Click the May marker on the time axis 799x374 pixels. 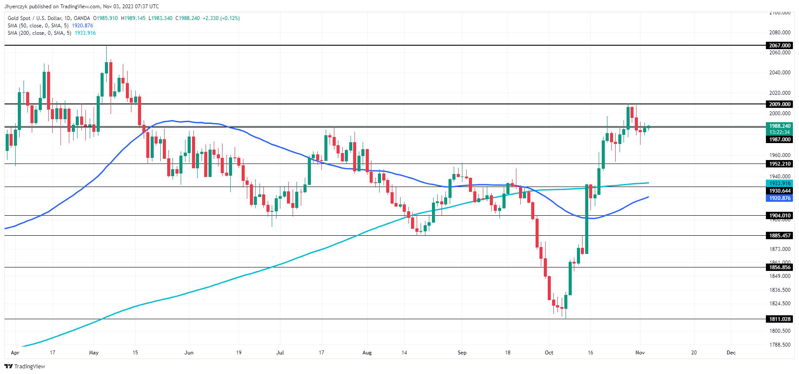94,353
